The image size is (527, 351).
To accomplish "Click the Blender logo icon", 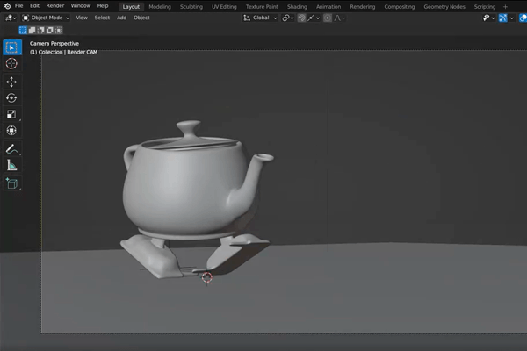I will (7, 6).
